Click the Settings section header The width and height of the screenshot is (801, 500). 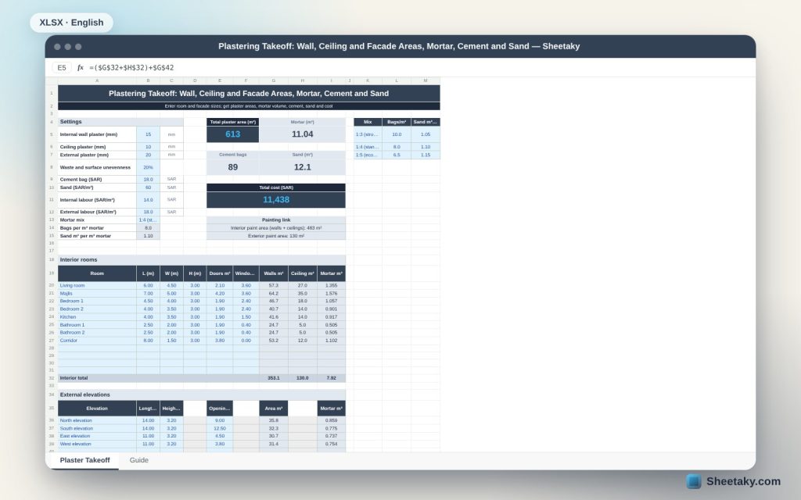tap(120, 122)
